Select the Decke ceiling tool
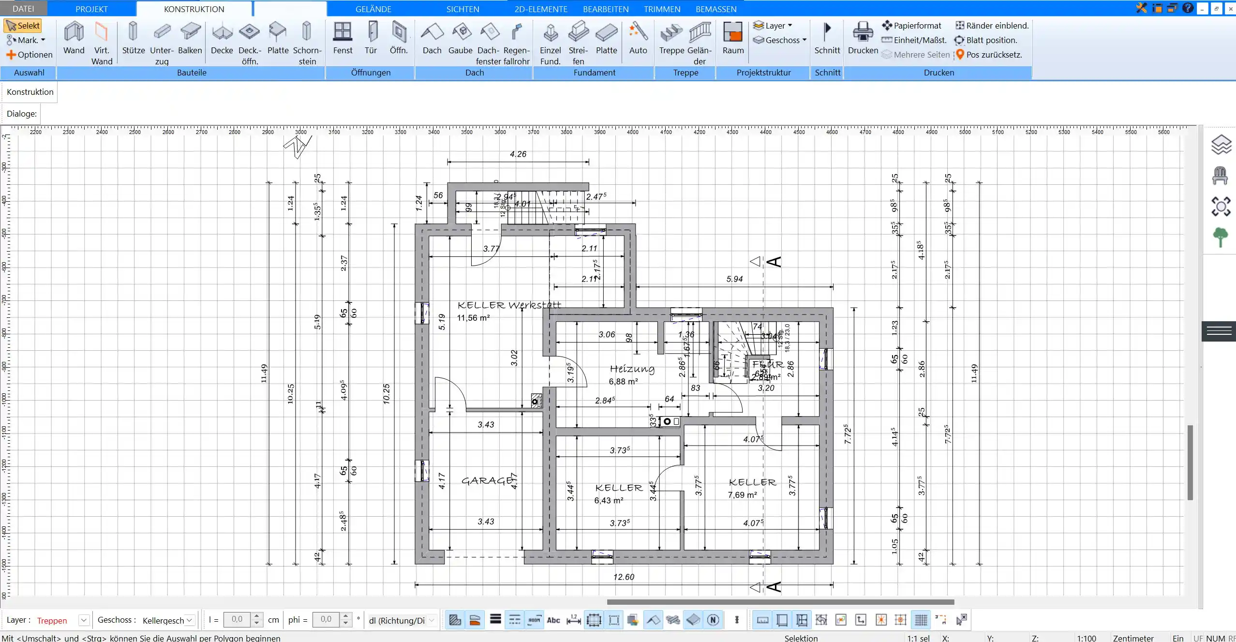The image size is (1236, 642). point(222,38)
